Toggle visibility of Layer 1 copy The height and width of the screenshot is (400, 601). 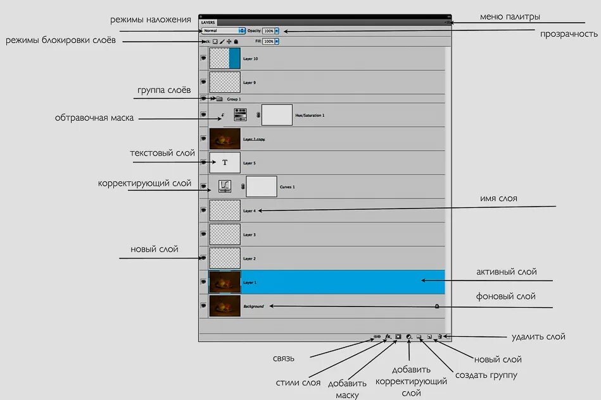(x=203, y=138)
